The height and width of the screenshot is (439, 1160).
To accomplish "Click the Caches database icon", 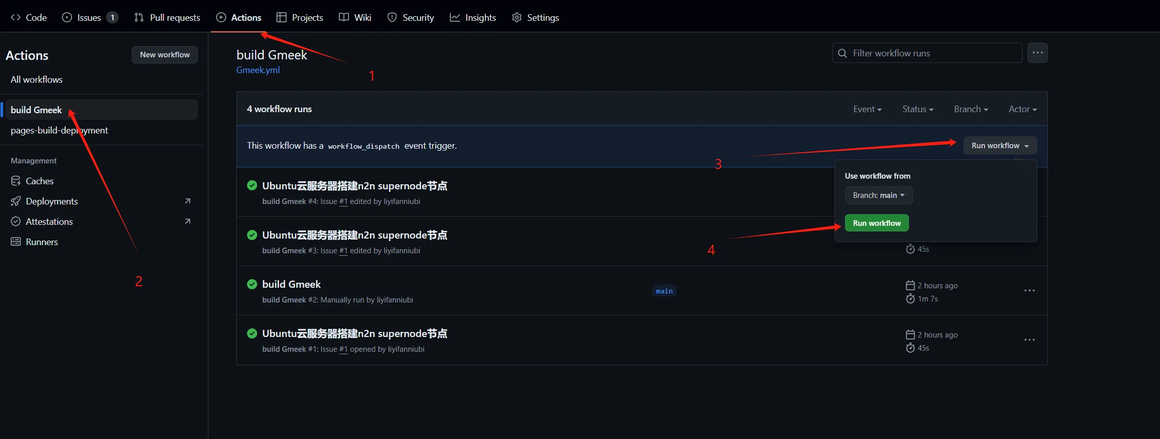I will pos(16,181).
